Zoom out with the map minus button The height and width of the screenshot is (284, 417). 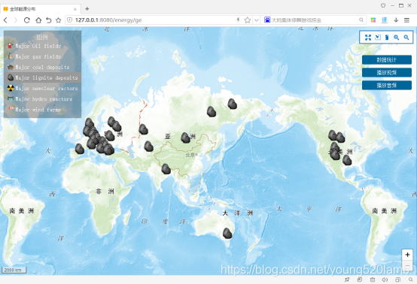pyautogui.click(x=407, y=265)
